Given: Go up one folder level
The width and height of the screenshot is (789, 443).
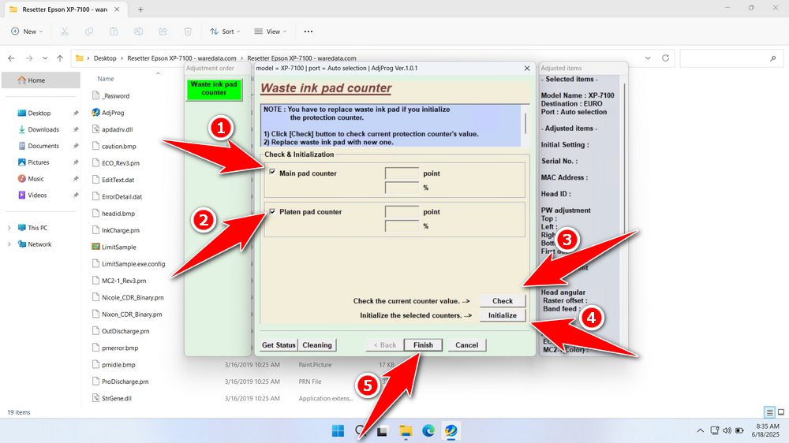Looking at the screenshot, I should tap(60, 58).
